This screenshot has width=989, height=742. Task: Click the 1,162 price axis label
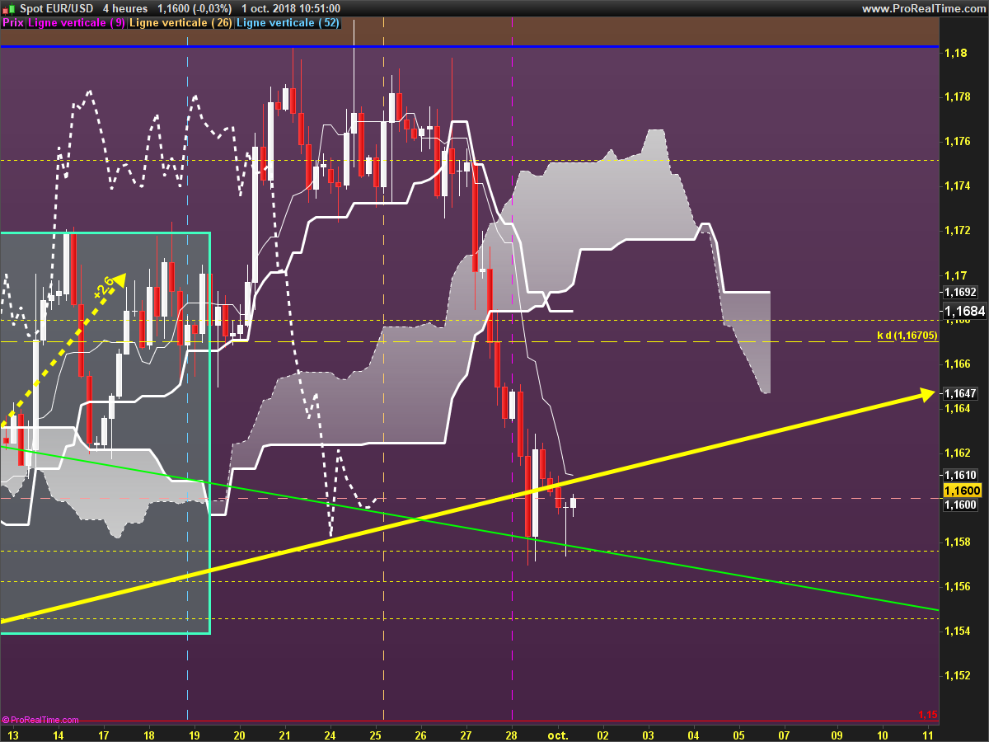(958, 453)
